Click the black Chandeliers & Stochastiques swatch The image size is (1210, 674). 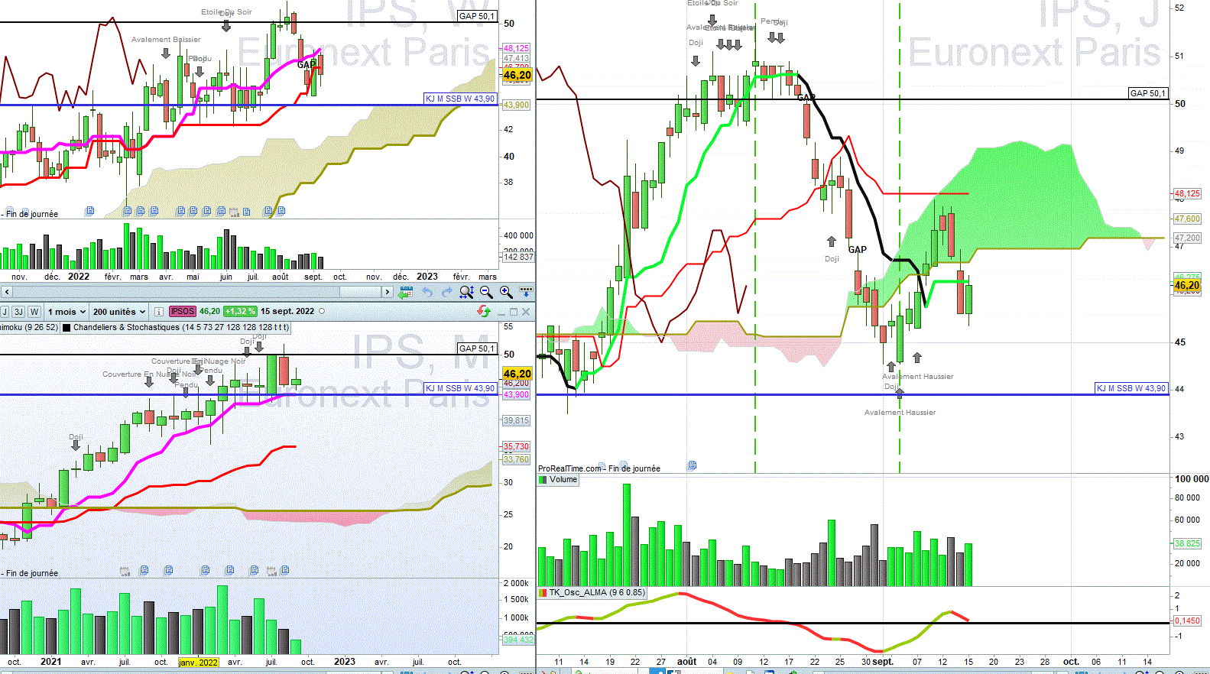[67, 328]
